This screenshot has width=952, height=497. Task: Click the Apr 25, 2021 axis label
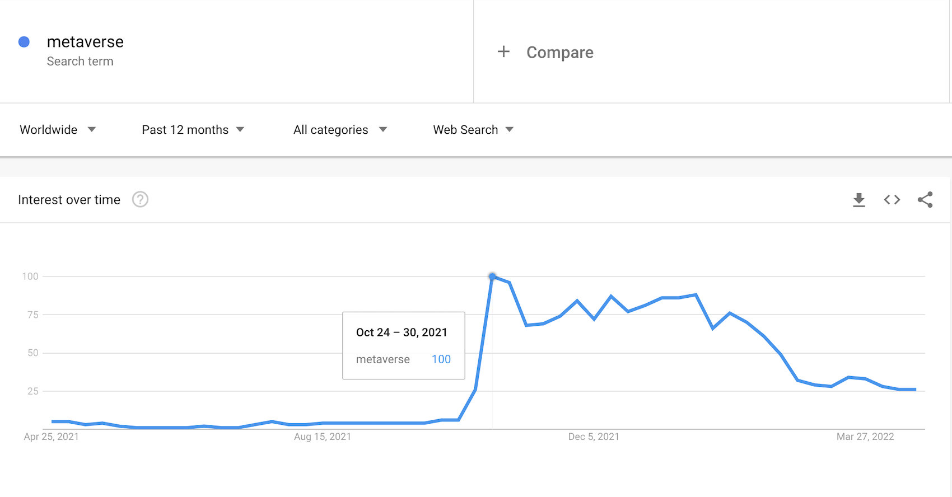pos(52,437)
